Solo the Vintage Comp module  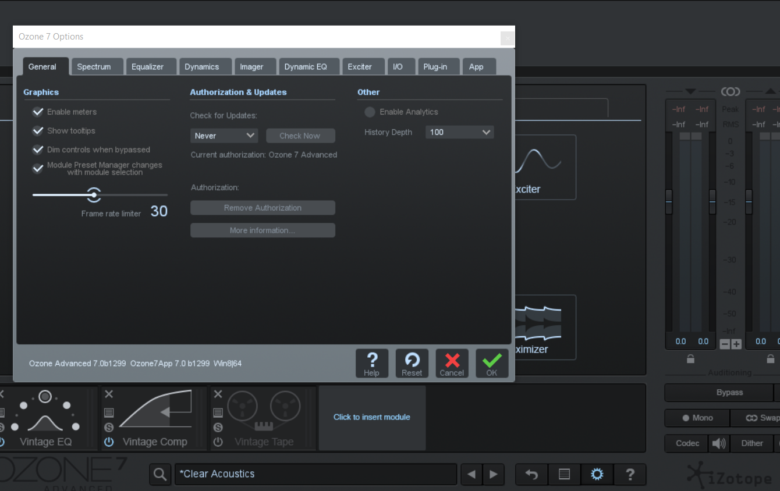click(109, 427)
